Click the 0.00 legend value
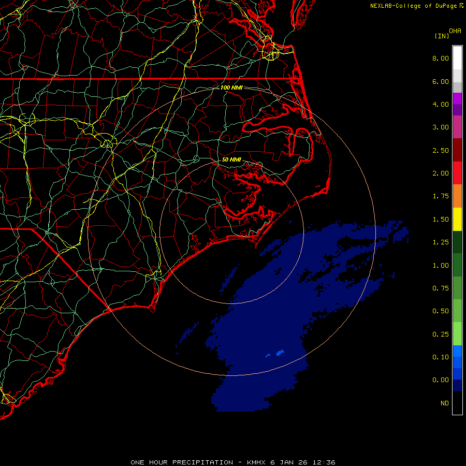466x466 pixels. tap(441, 380)
